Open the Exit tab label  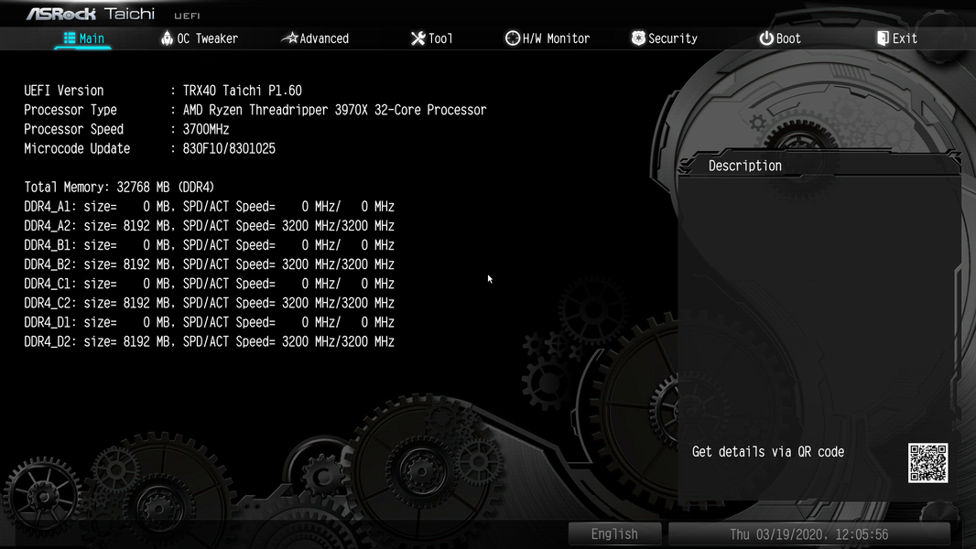[x=905, y=38]
